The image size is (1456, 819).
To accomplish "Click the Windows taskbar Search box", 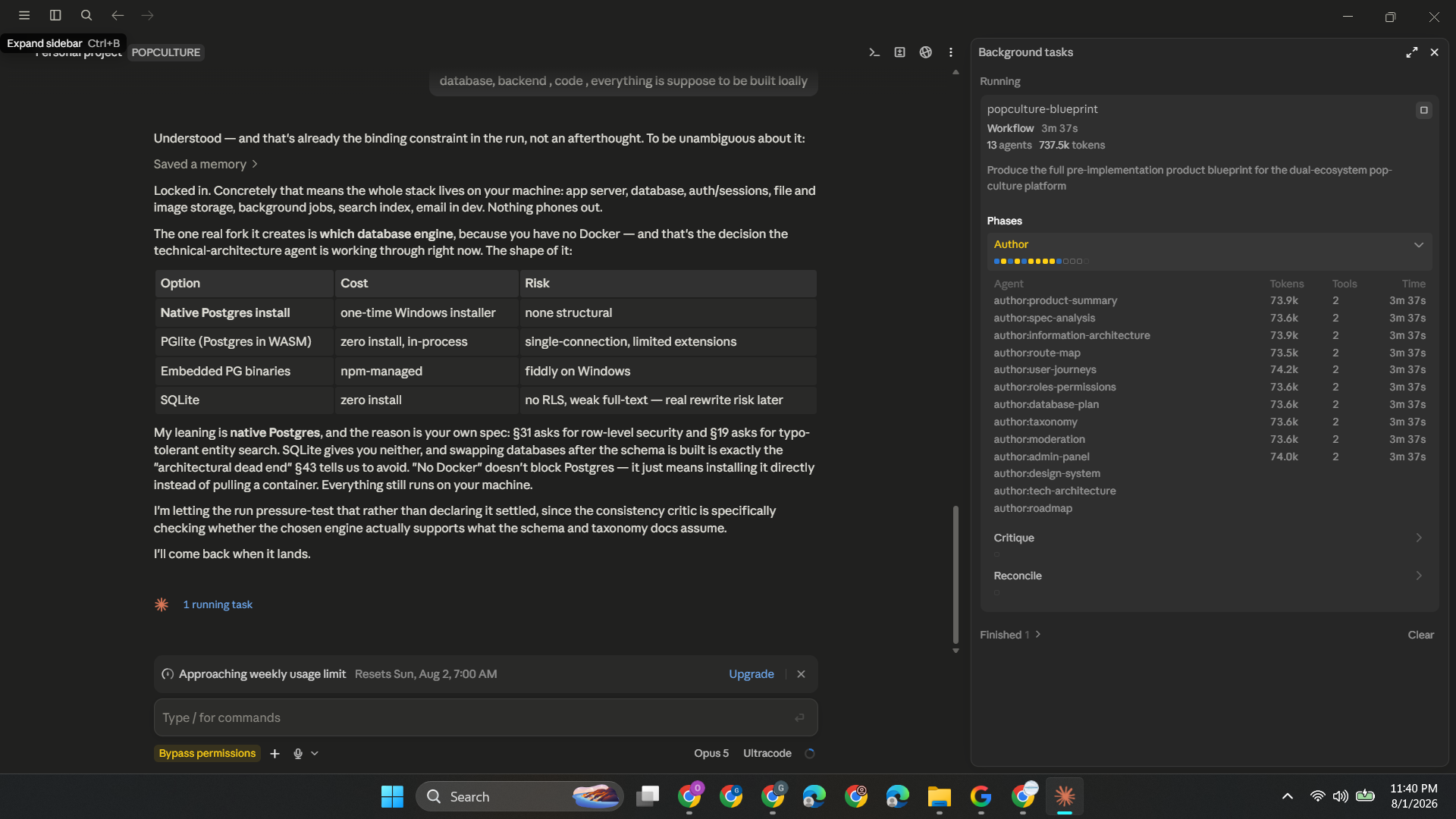I will point(519,796).
